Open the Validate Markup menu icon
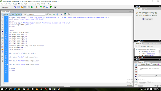The image size is (161, 91). (x=51, y=14)
